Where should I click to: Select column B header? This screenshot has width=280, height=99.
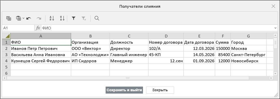(x=90, y=36)
